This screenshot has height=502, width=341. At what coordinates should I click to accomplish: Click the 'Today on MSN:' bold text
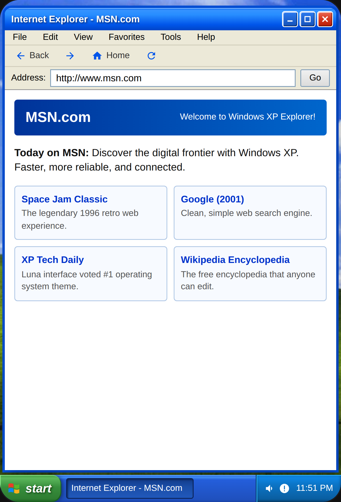point(52,153)
